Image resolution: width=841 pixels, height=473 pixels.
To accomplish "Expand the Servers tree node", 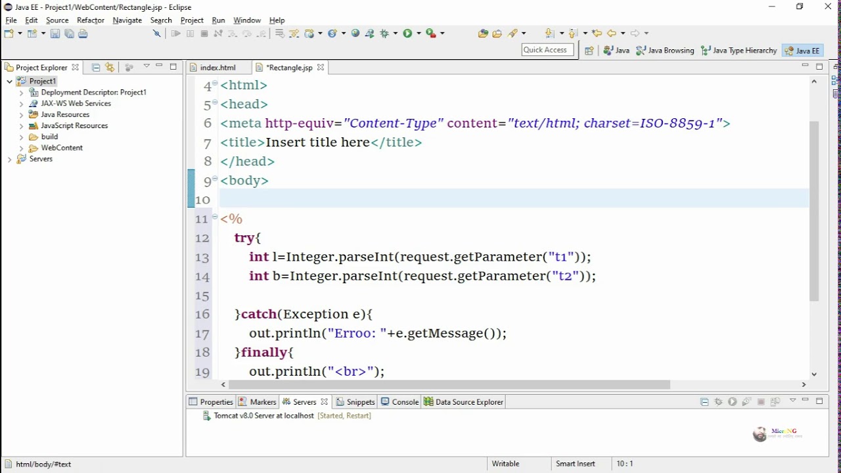I will pos(9,159).
